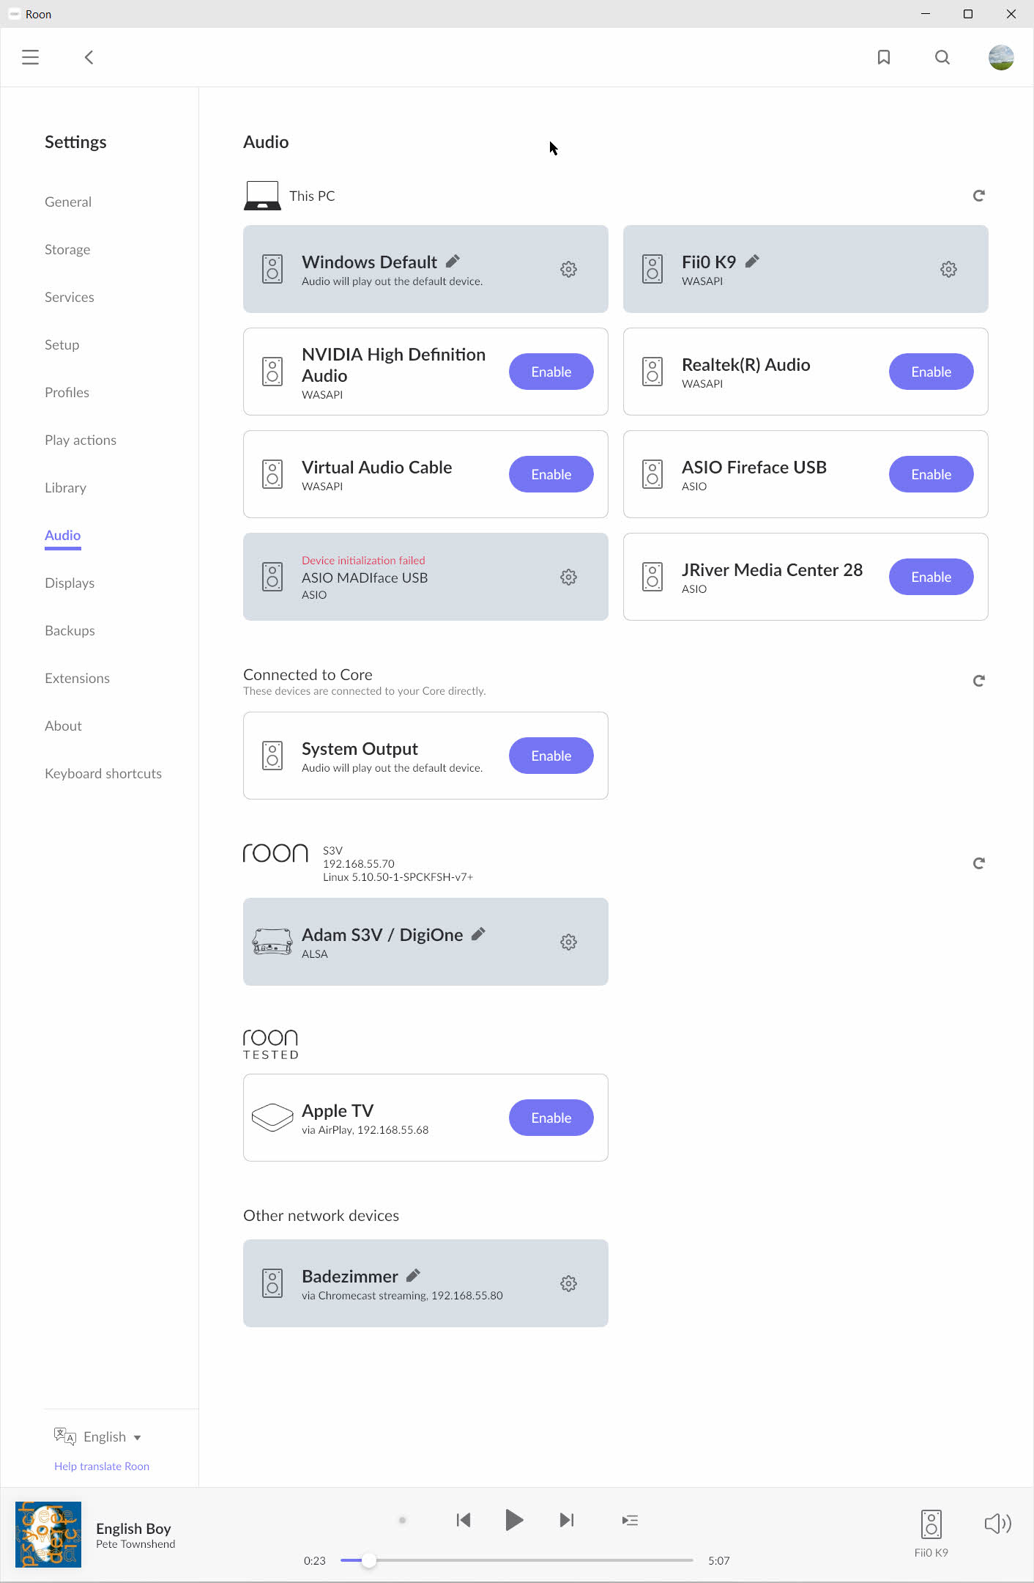This screenshot has width=1034, height=1583.
Task: Open the user profile avatar menu
Action: (1001, 57)
